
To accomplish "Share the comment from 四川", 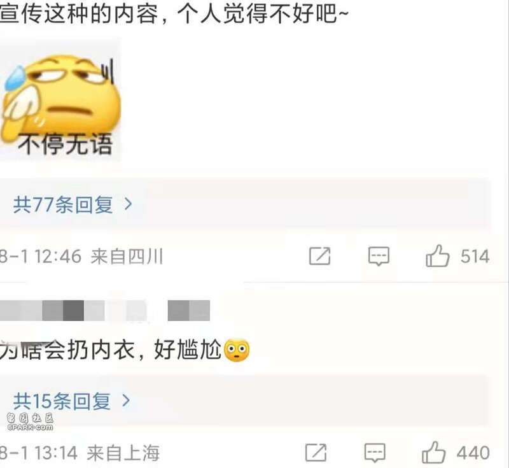I will pos(320,256).
